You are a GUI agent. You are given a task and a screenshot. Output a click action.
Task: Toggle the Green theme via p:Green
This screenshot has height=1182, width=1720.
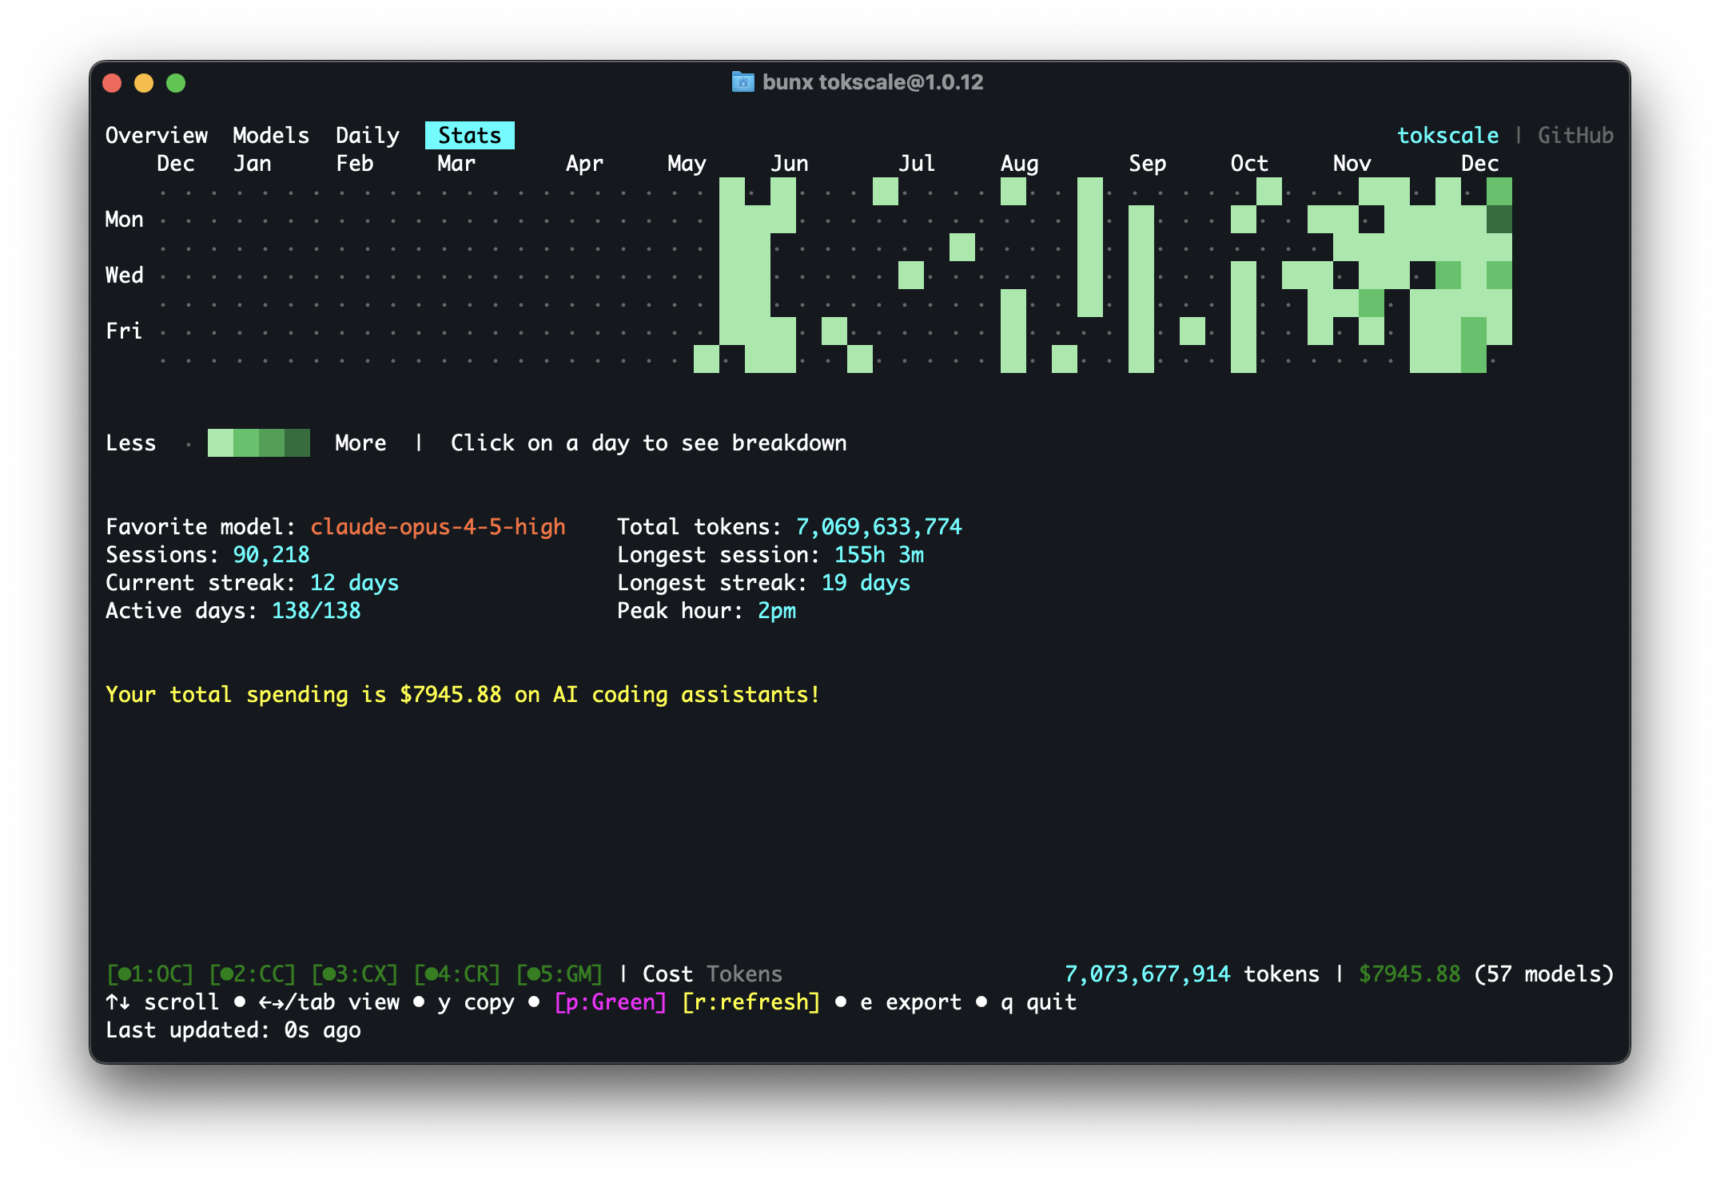pyautogui.click(x=610, y=1002)
